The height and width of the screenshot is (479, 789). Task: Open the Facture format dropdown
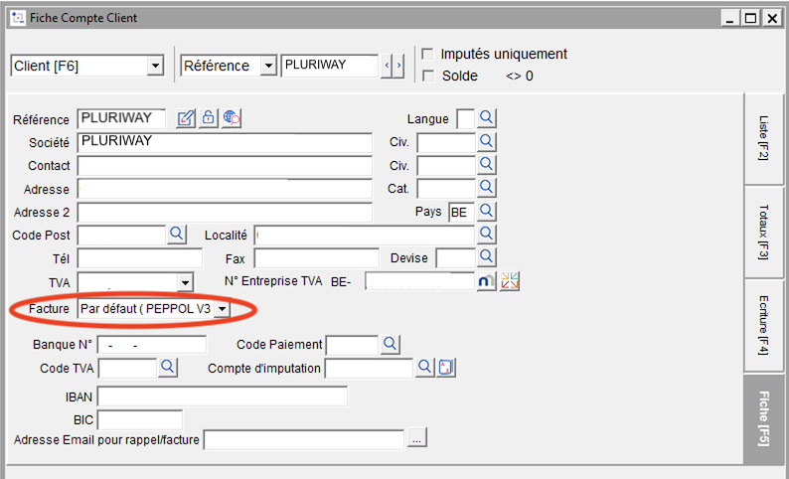(x=222, y=309)
